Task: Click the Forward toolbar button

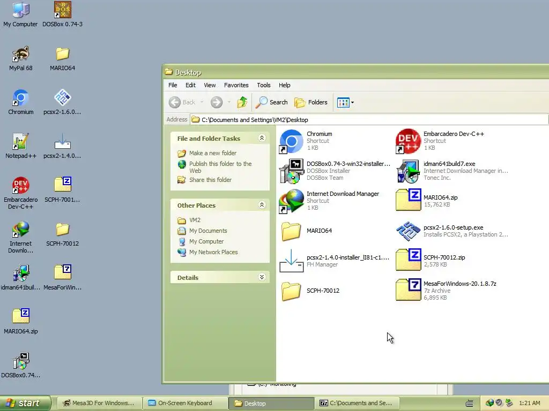Action: pos(217,102)
